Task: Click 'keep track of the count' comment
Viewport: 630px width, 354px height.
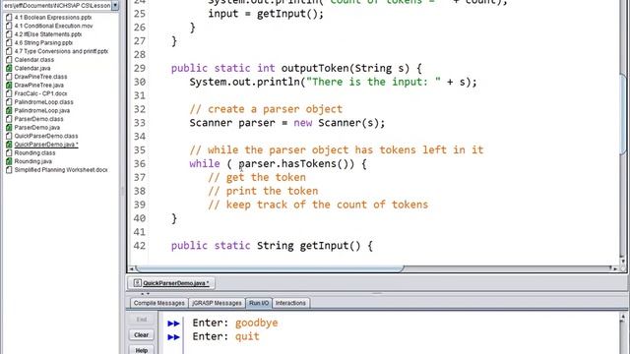Action: point(318,205)
